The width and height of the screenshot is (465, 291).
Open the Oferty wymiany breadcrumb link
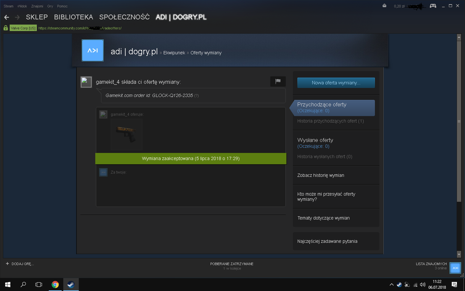[206, 53]
